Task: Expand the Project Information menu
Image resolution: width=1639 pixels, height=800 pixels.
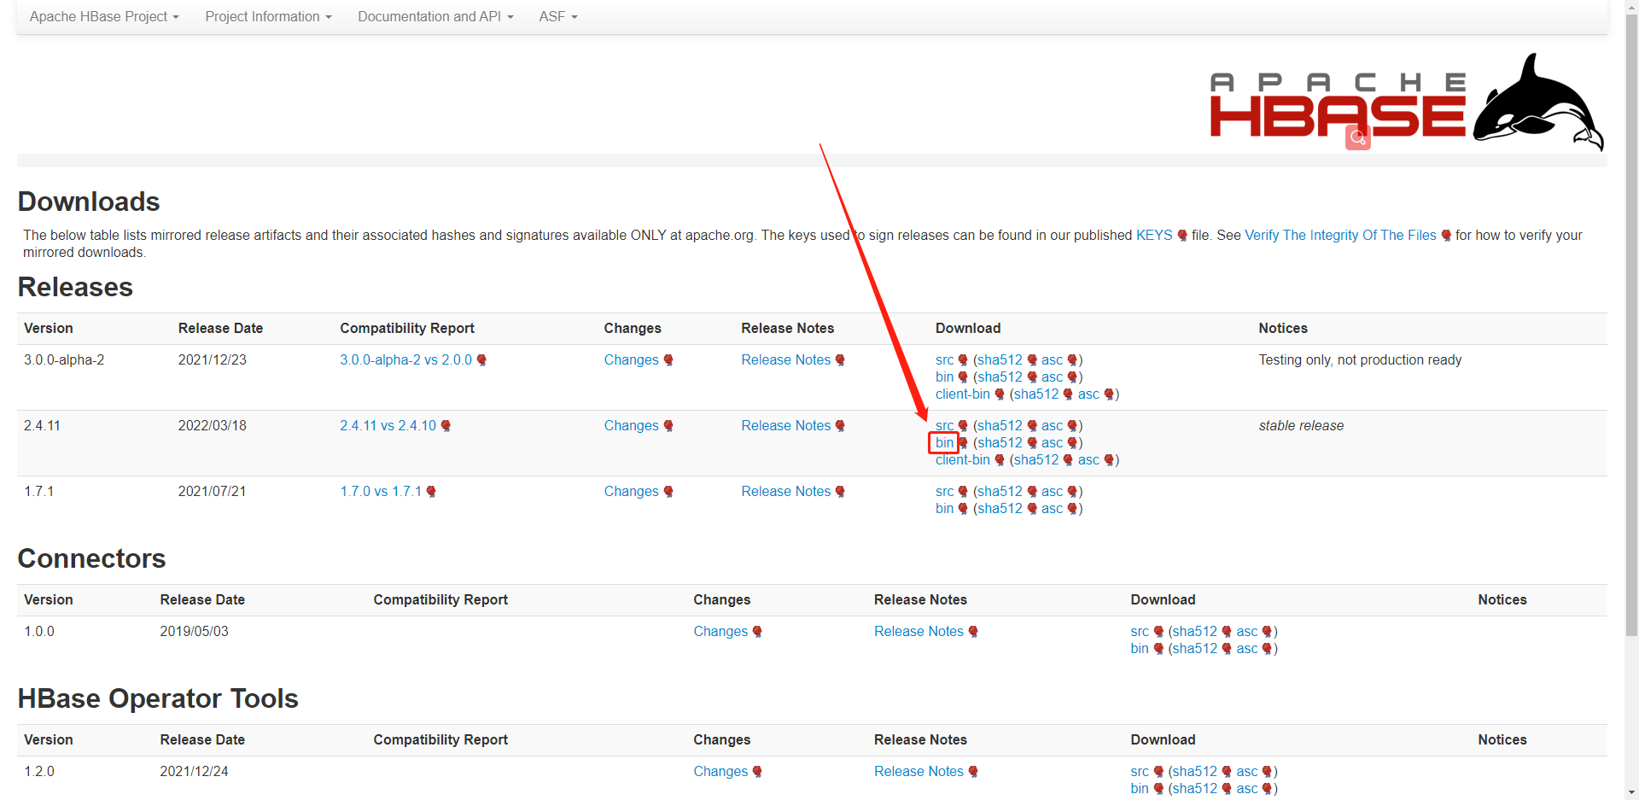Action: [x=268, y=16]
